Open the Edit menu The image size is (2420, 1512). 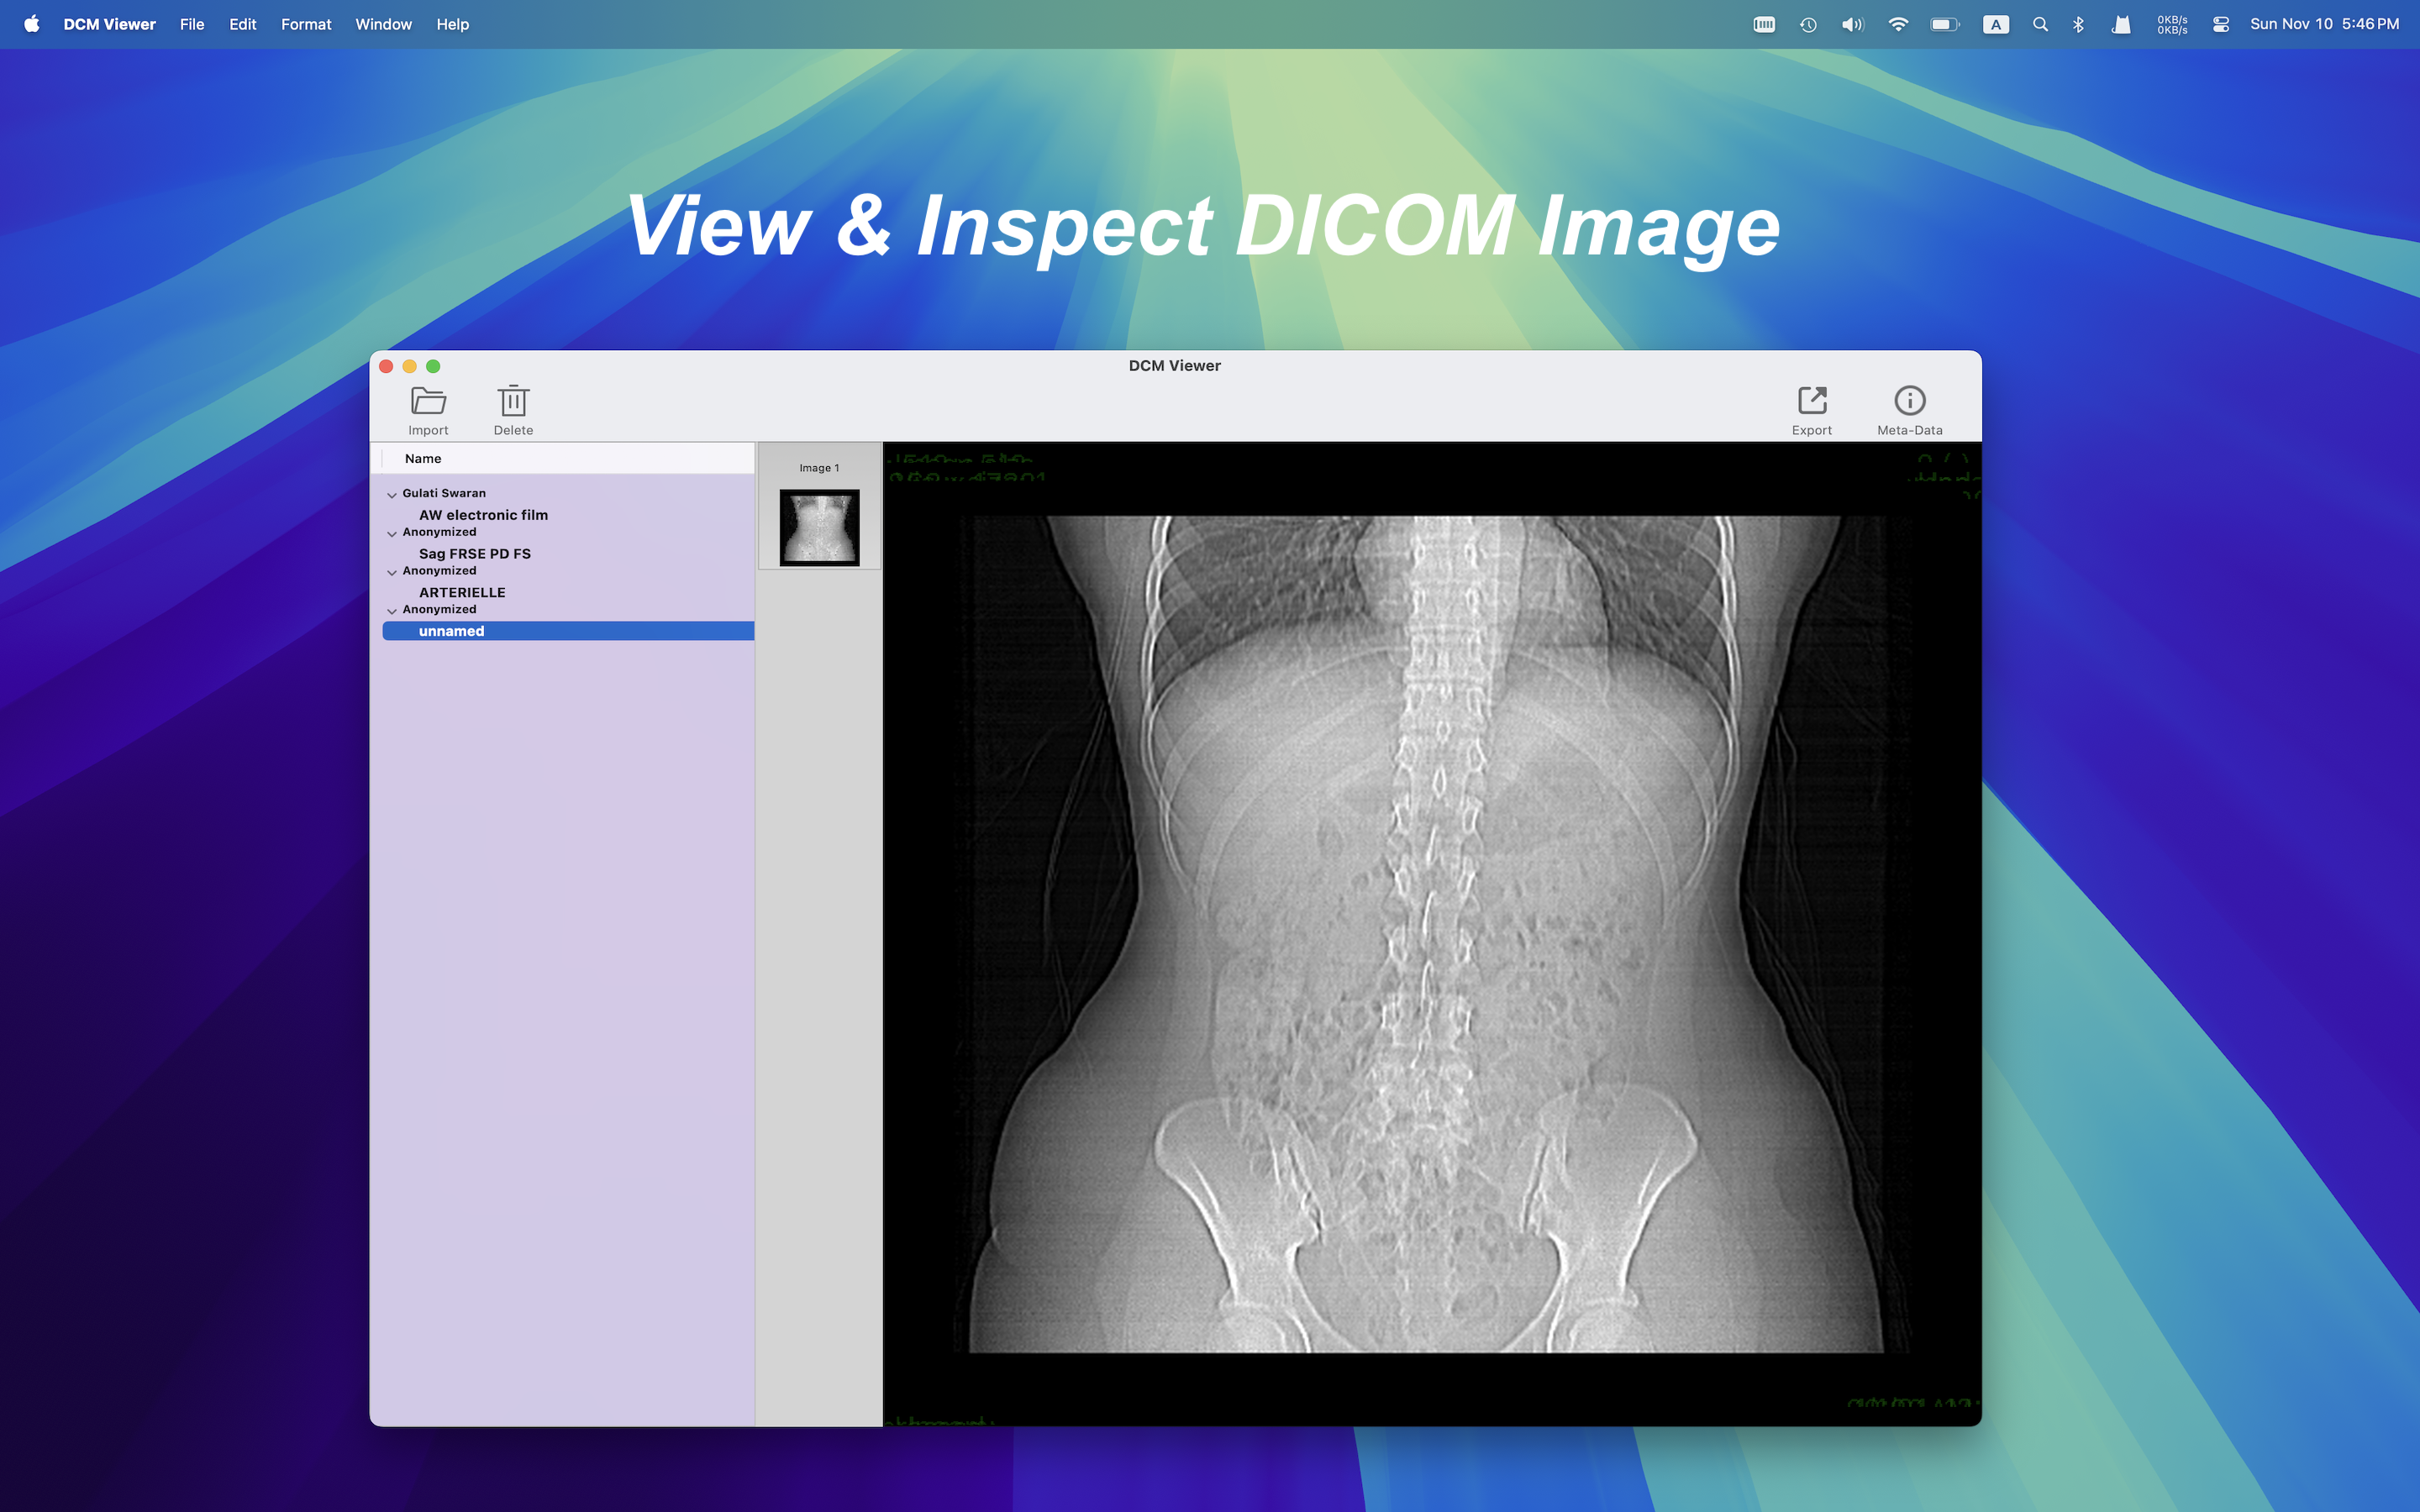[x=242, y=24]
